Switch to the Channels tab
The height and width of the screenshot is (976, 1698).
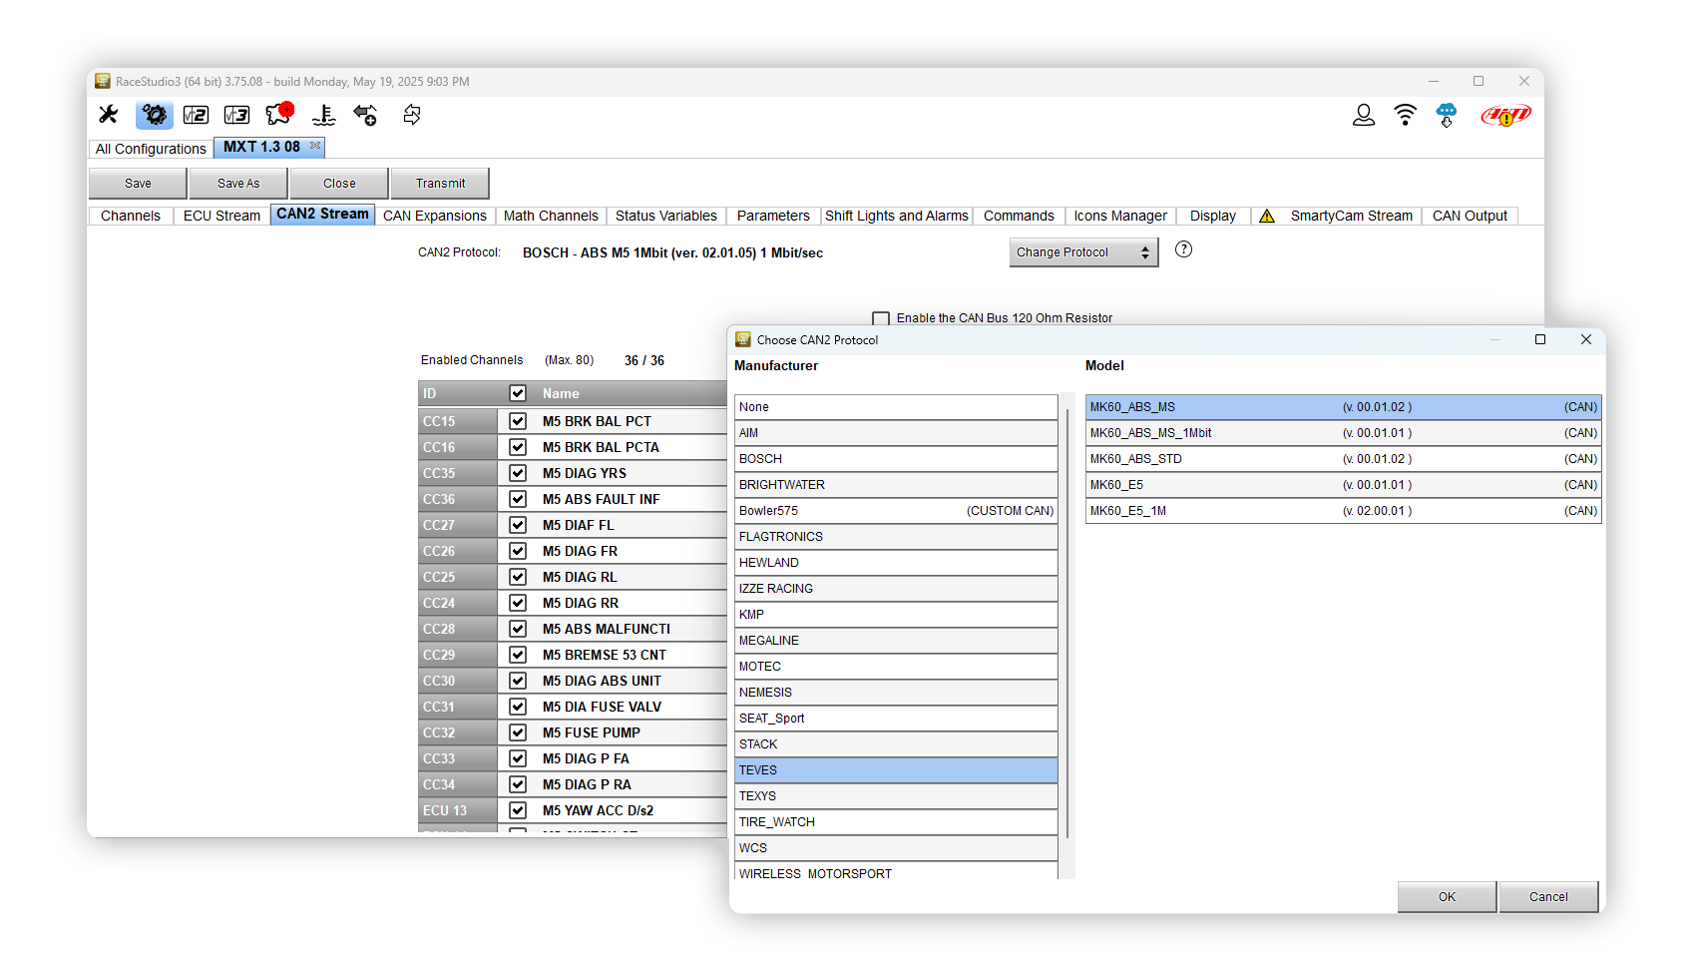click(x=131, y=216)
